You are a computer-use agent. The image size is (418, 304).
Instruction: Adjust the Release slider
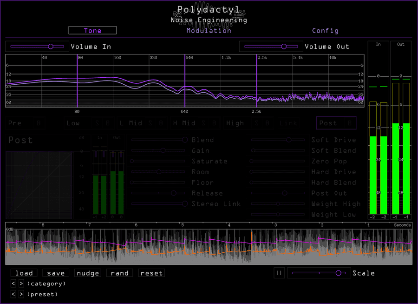pos(158,193)
